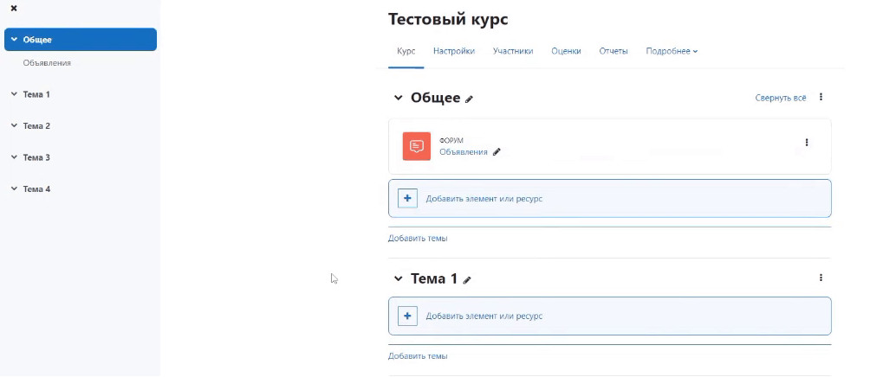Select Объявления in the sidebar index
This screenshot has width=883, height=377.
[x=47, y=63]
